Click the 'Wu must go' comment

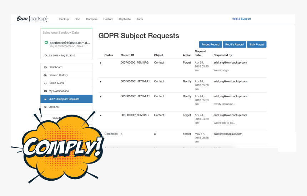(221, 70)
